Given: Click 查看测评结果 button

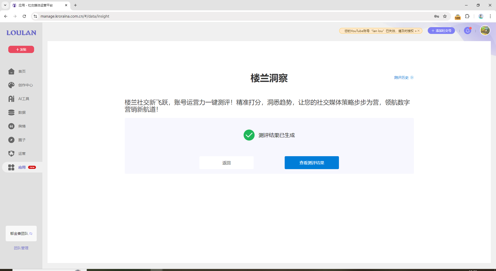Looking at the screenshot, I should click(312, 163).
